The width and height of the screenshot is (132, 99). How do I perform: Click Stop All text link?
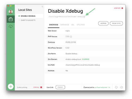pyautogui.click(x=36, y=87)
